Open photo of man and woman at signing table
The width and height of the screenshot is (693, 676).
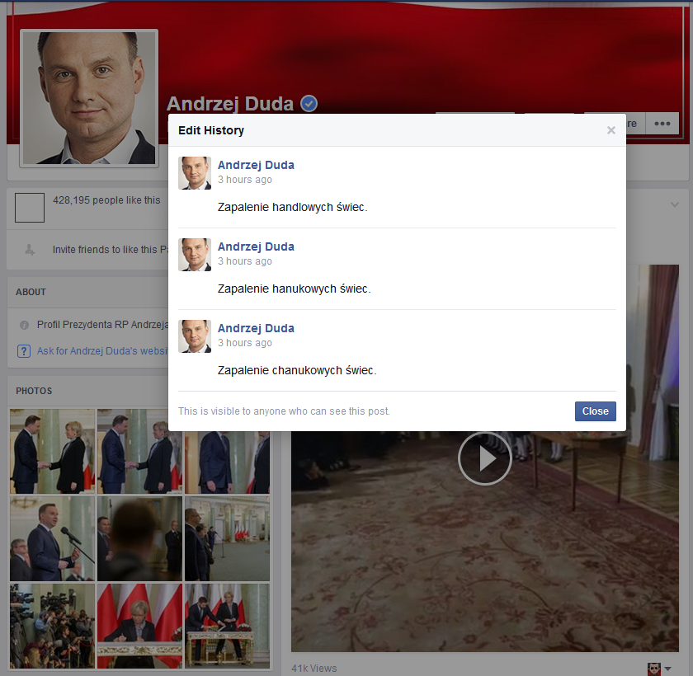227,626
